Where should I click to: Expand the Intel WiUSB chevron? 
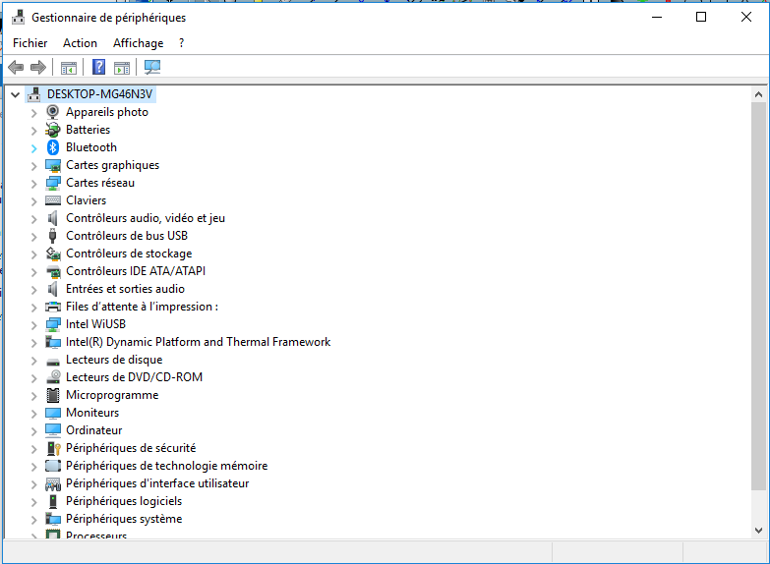33,325
